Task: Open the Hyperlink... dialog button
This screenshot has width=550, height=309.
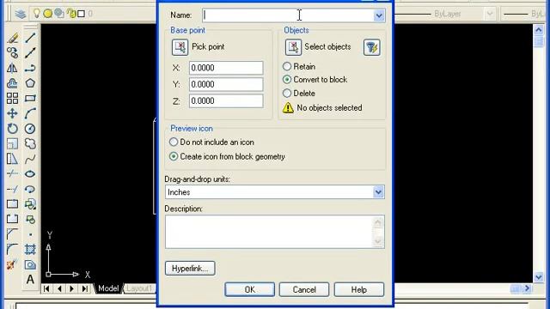Action: 190,269
